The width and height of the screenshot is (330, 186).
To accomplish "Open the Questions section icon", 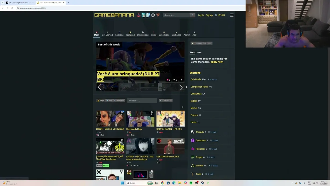I will tap(193, 141).
